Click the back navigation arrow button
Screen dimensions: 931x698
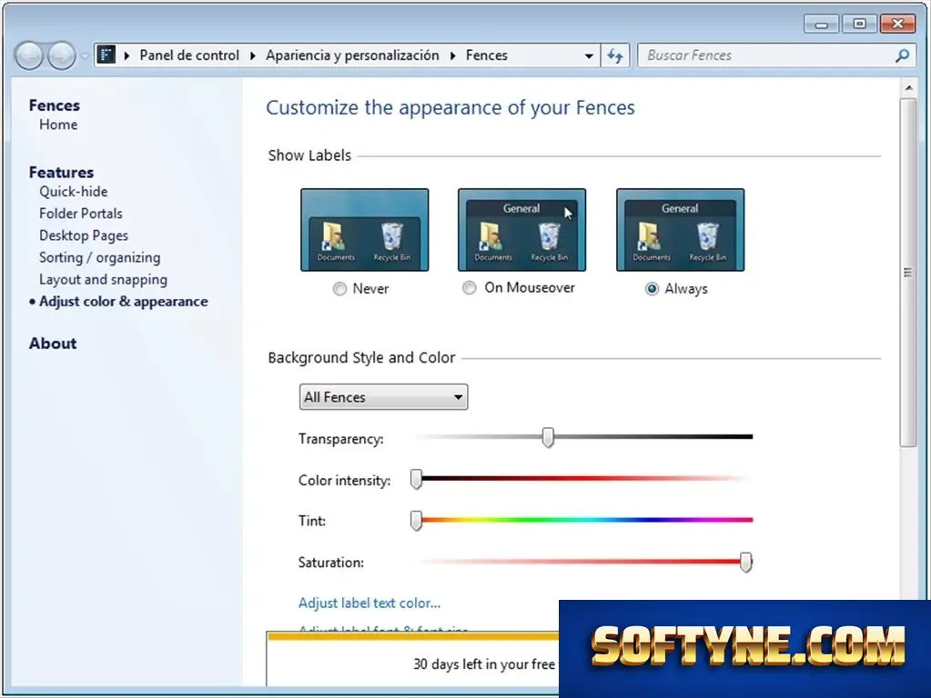29,55
